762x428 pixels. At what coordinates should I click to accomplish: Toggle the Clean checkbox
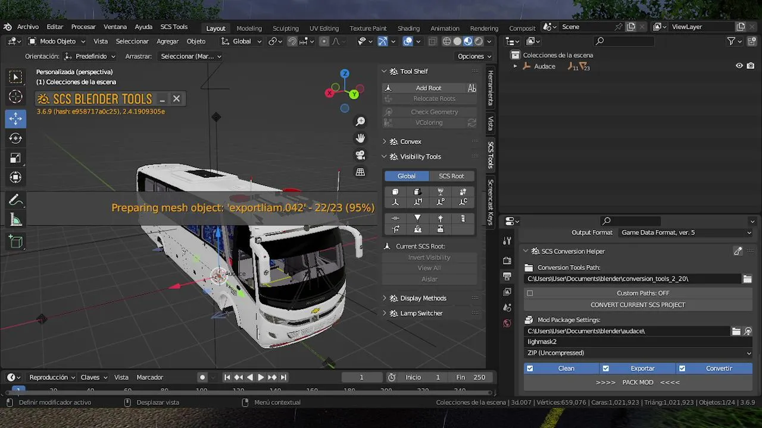[x=530, y=369]
